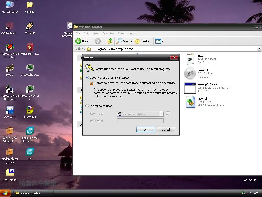The width and height of the screenshot is (262, 197).
Task: Select The following user radio button
Action: (87, 106)
